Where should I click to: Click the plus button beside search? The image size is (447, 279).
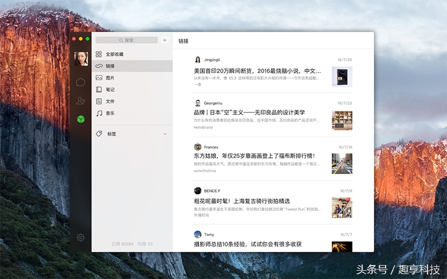(x=164, y=40)
